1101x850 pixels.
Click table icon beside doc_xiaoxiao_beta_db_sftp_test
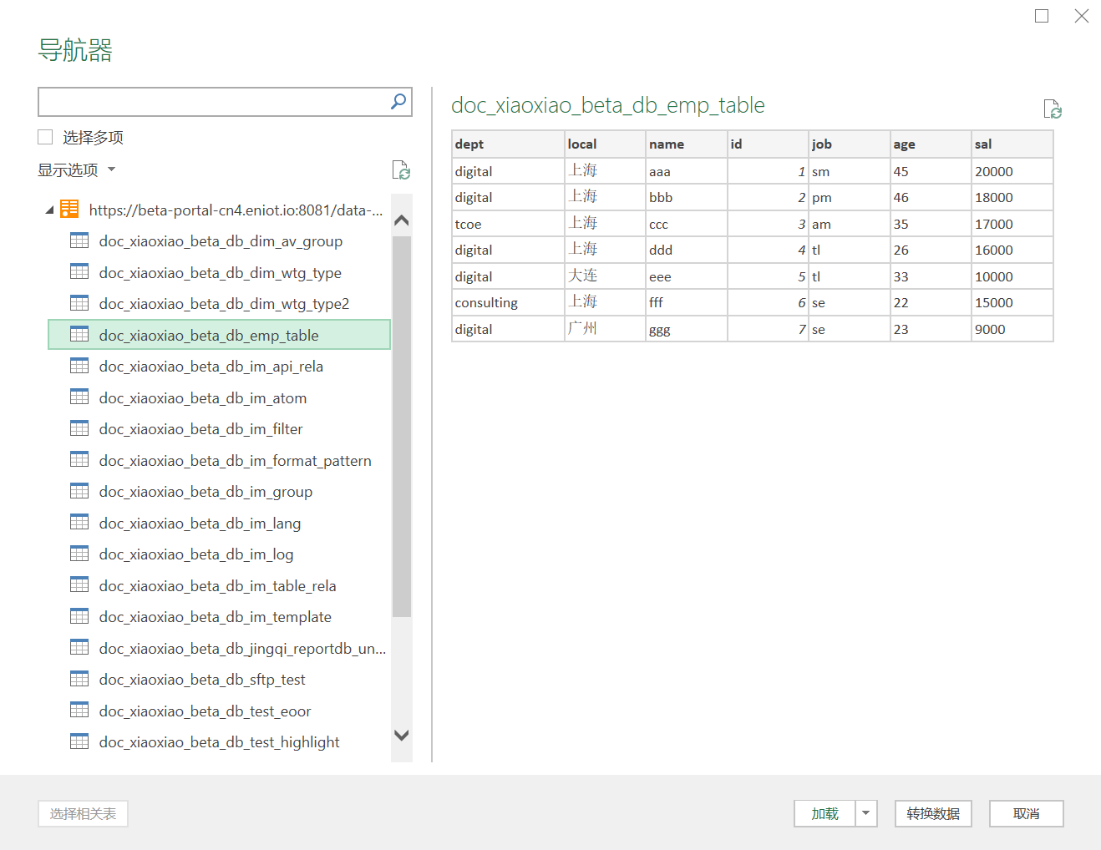coord(79,679)
